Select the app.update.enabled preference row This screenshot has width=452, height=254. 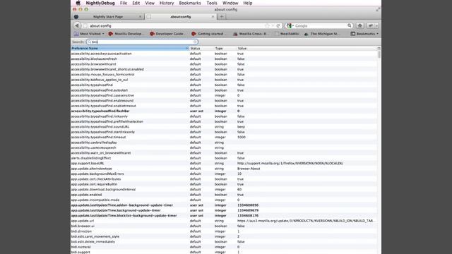224,195
